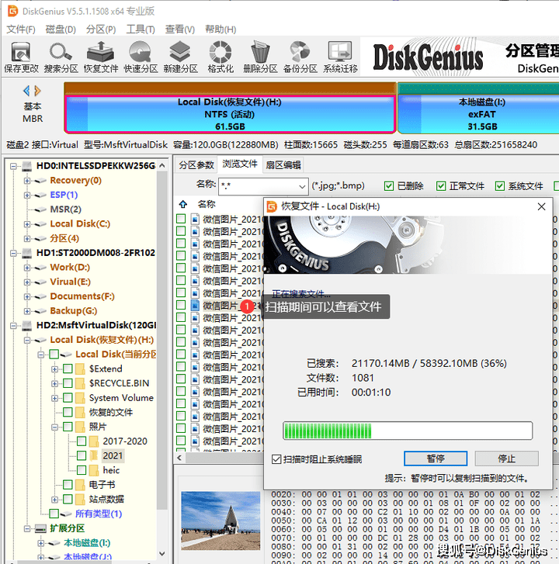The width and height of the screenshot is (559, 564).
Task: Open the 搜索分区 magnifier tool
Action: pyautogui.click(x=61, y=57)
